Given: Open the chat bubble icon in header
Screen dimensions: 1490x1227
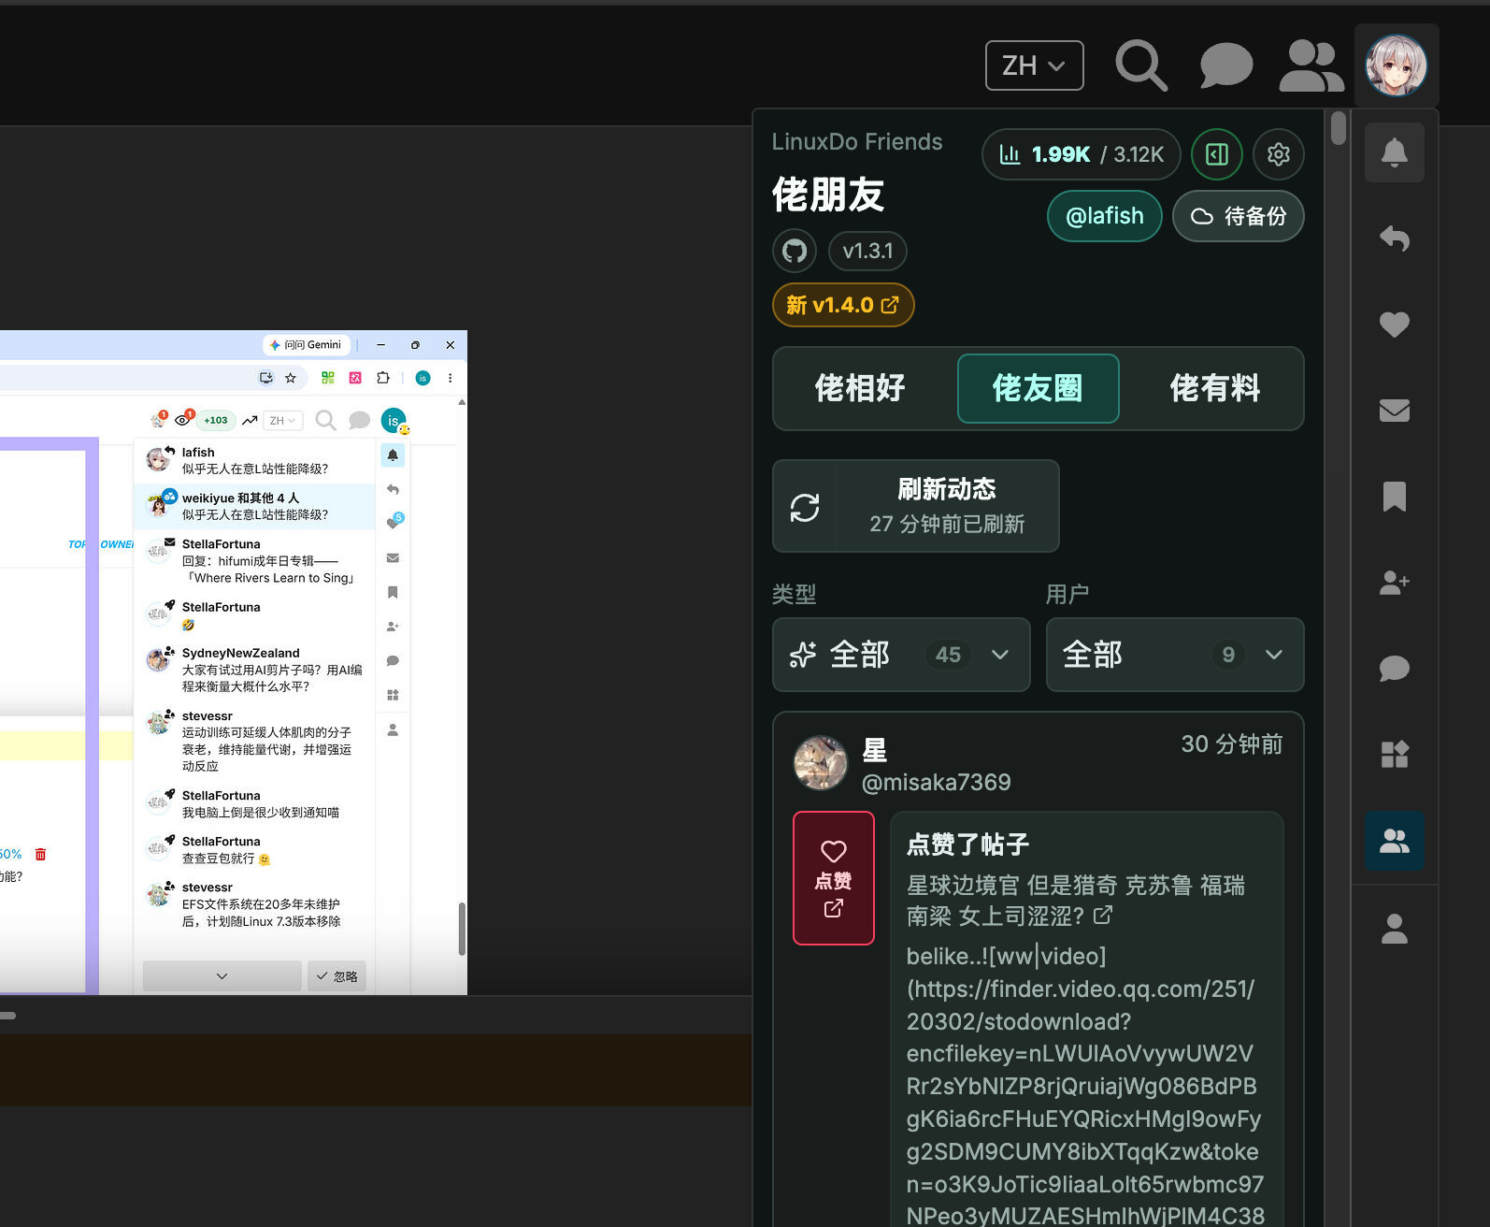Looking at the screenshot, I should click(1225, 65).
